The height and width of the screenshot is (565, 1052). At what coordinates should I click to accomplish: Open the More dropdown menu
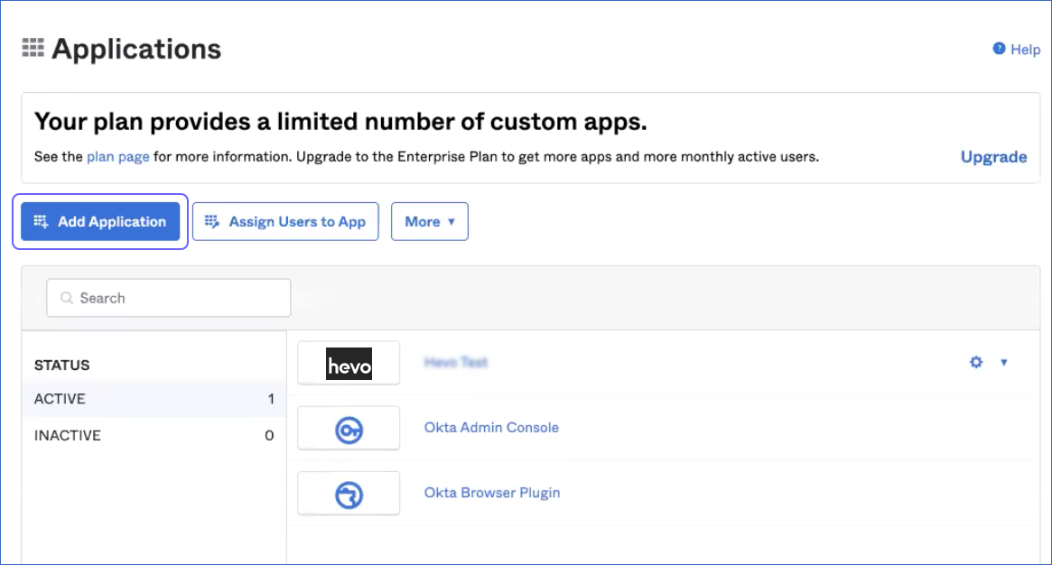click(x=430, y=221)
